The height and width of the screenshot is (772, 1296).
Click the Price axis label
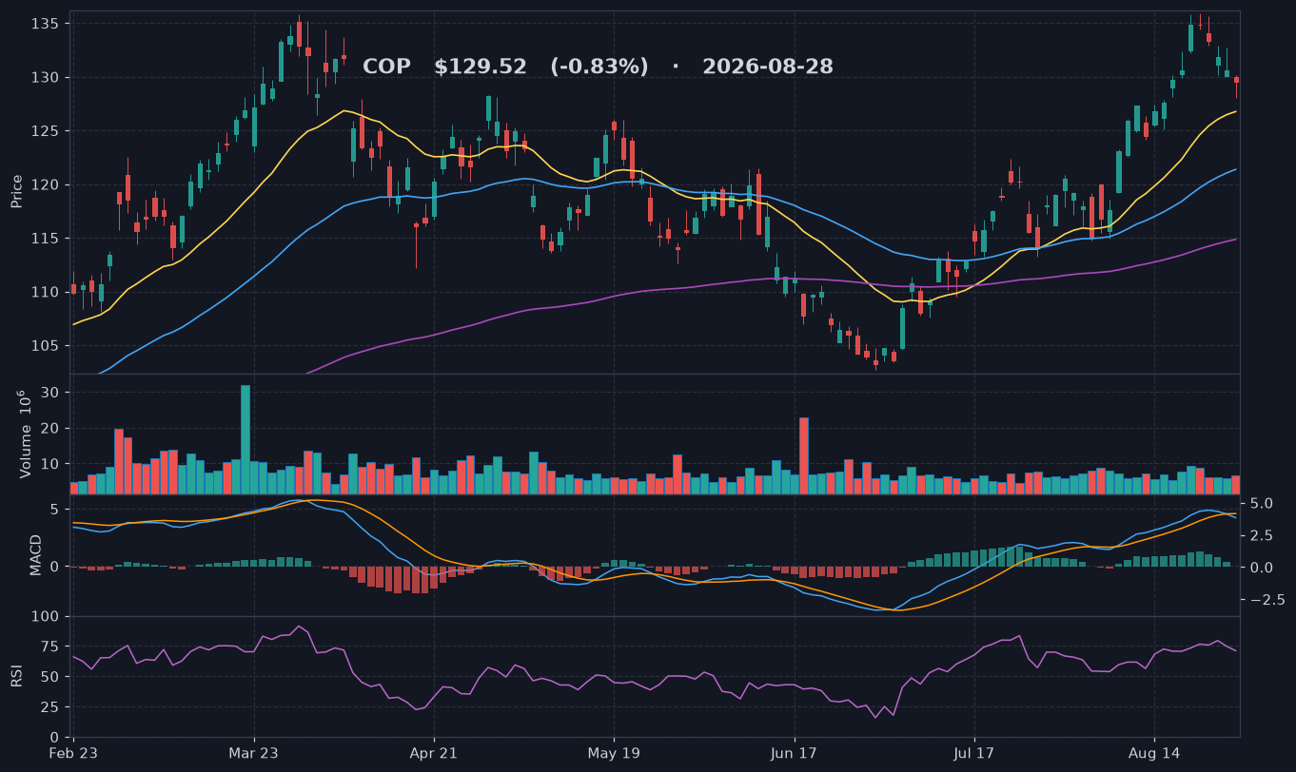pyautogui.click(x=17, y=191)
